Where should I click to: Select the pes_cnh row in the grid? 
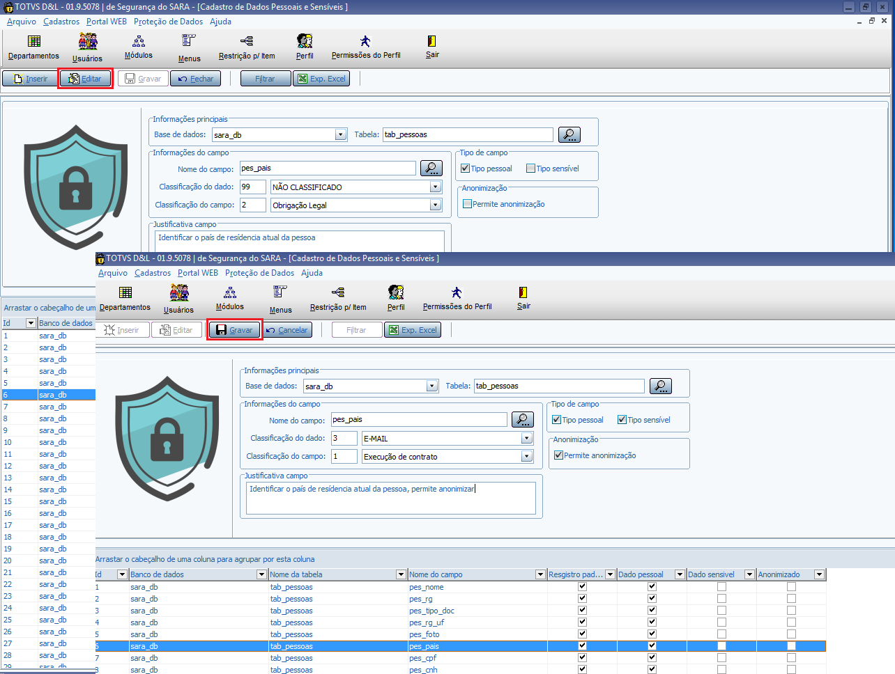coord(461,669)
